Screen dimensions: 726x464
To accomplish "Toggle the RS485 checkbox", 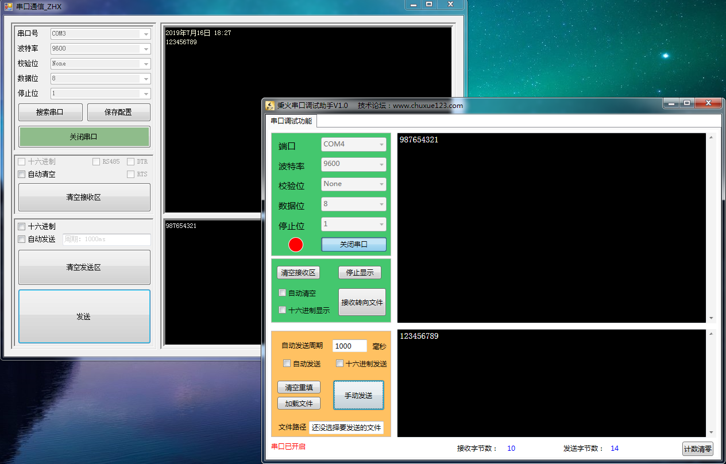I will point(96,161).
